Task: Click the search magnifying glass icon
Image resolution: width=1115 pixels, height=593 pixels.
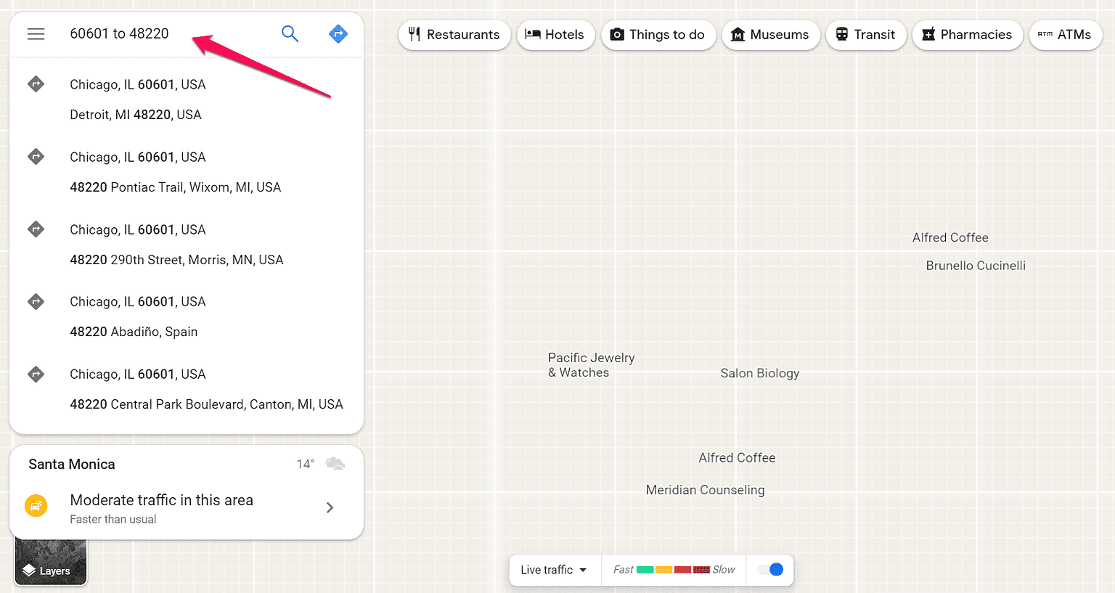Action: tap(290, 33)
